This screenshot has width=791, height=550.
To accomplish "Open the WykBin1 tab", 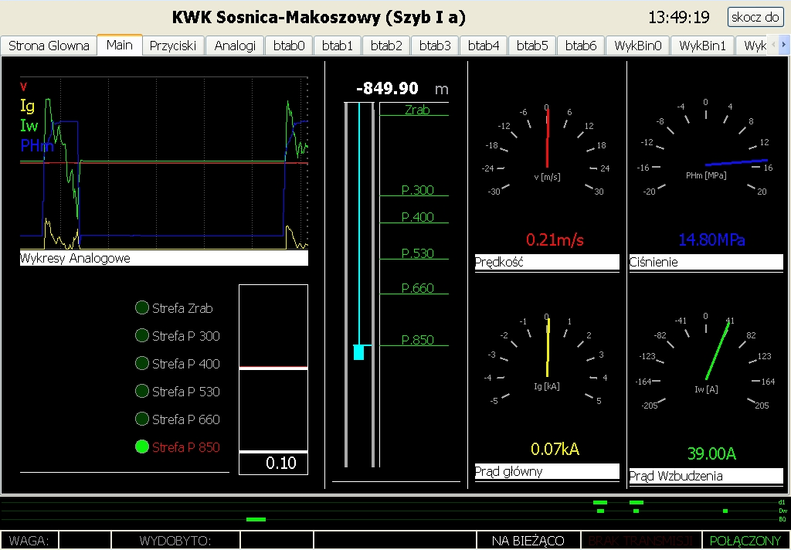I will click(703, 46).
